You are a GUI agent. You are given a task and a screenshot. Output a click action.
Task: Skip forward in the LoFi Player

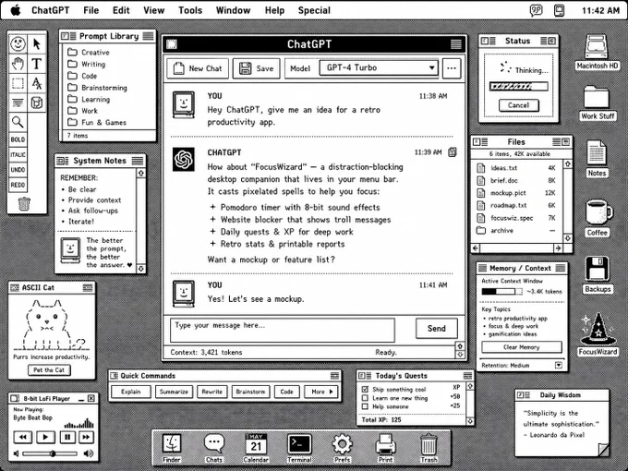click(86, 437)
